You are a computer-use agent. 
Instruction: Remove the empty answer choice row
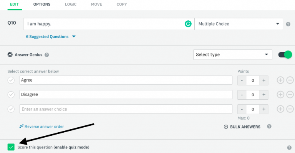[x=290, y=109]
